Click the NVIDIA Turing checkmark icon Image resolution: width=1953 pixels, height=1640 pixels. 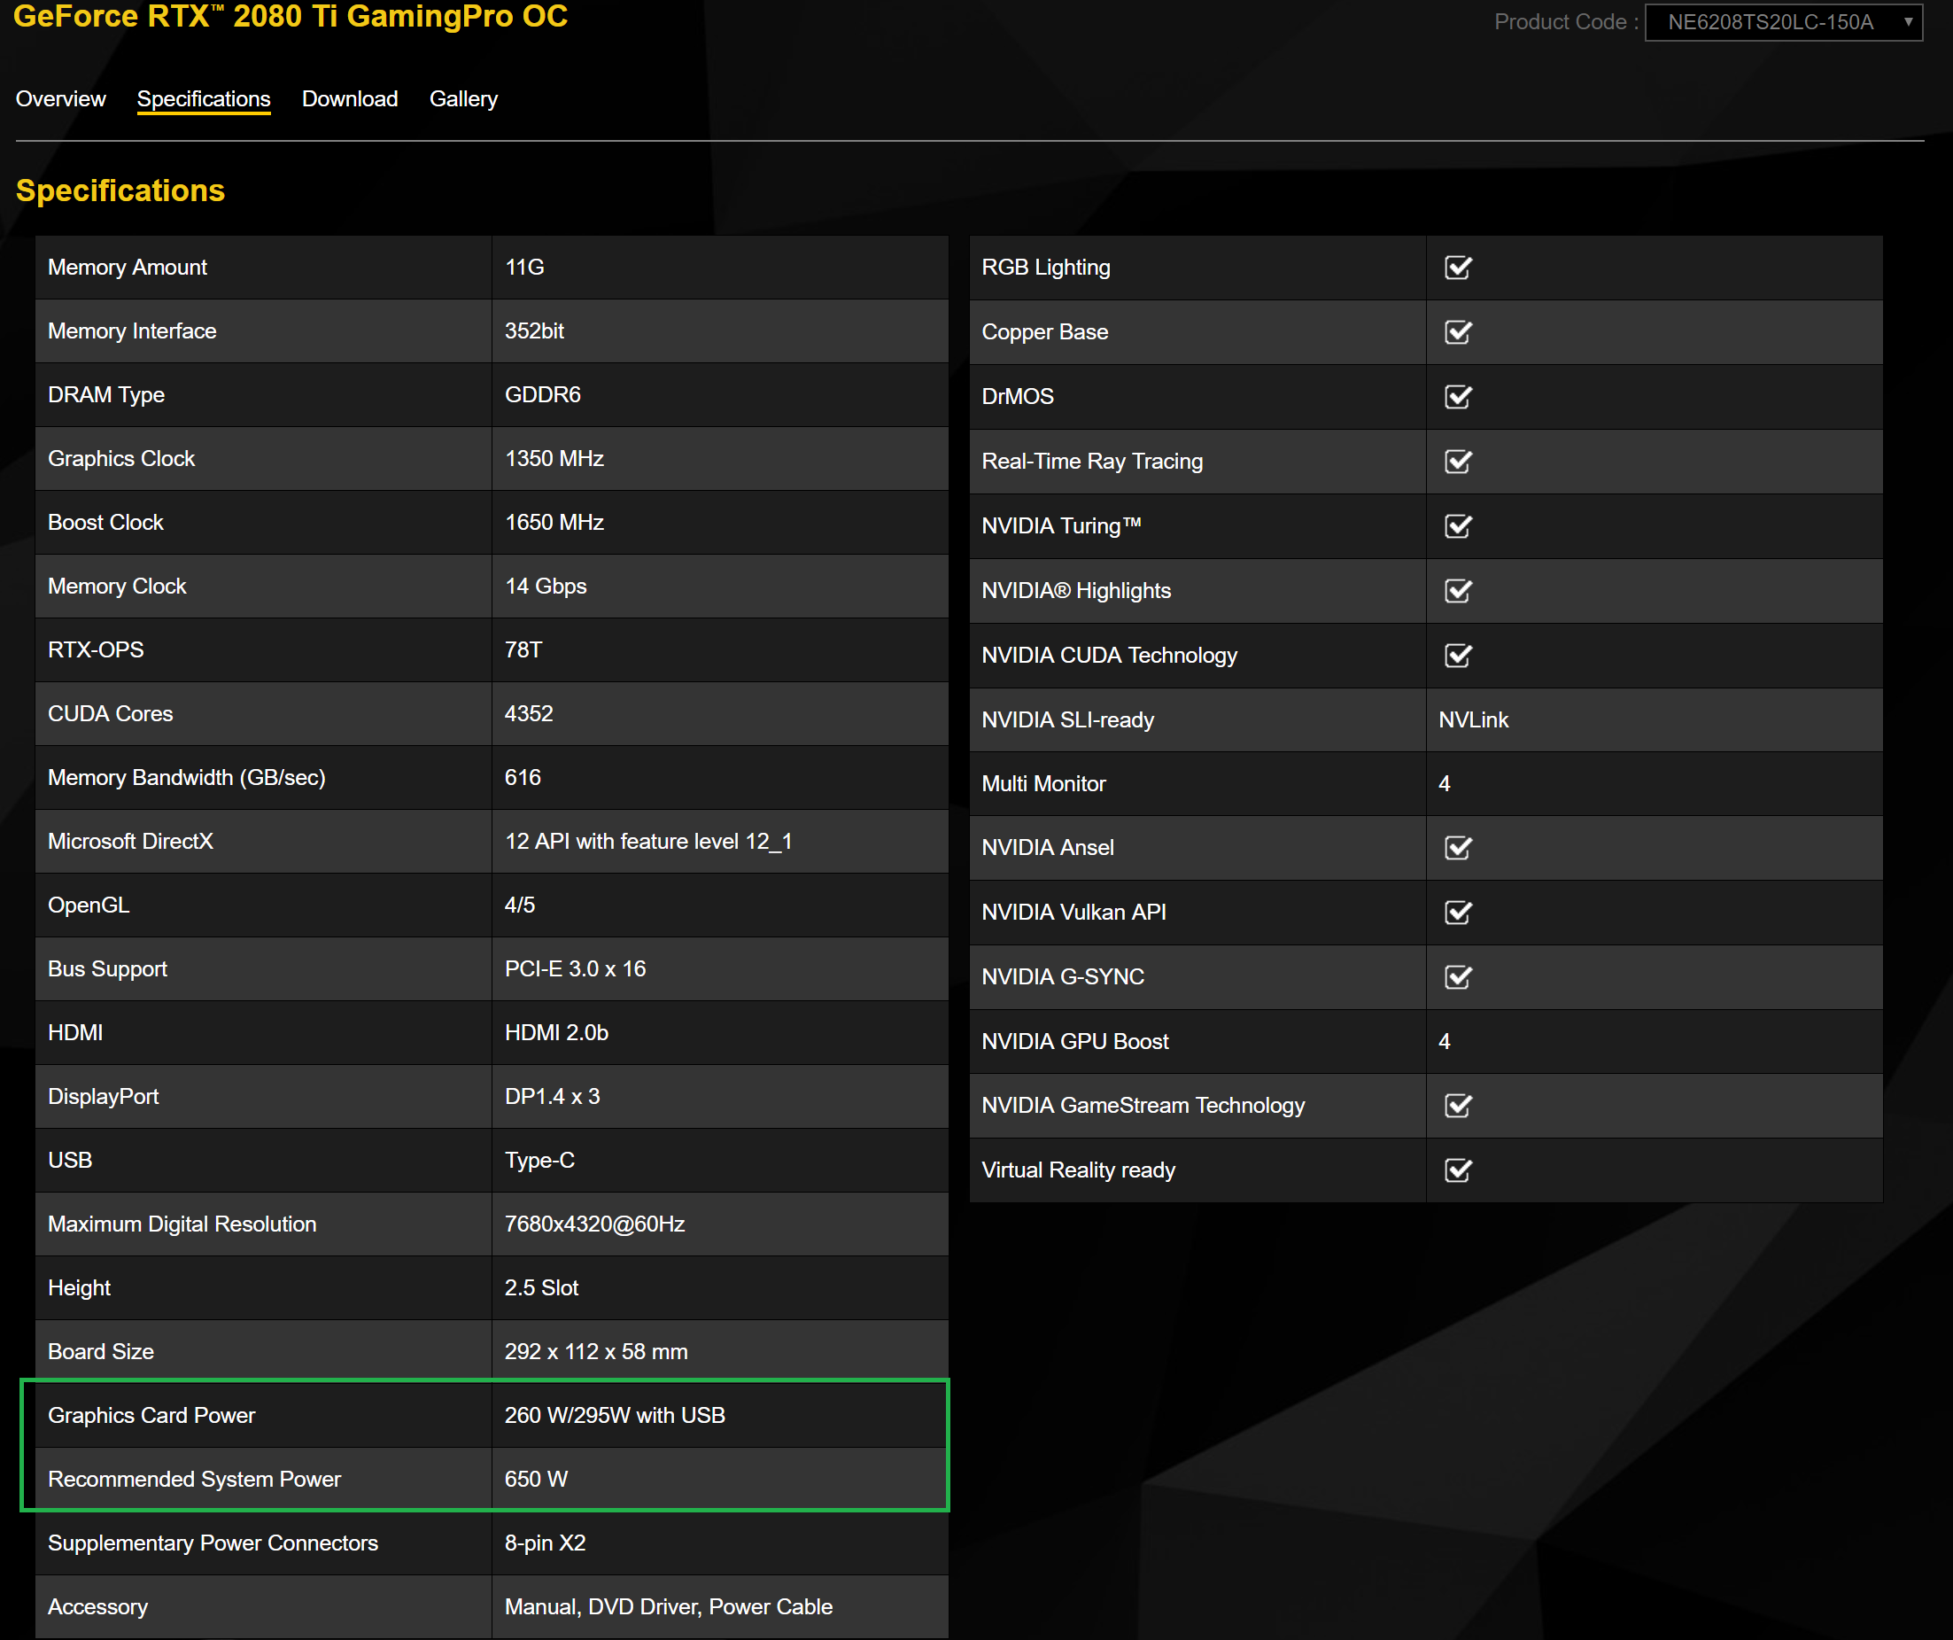point(1457,525)
